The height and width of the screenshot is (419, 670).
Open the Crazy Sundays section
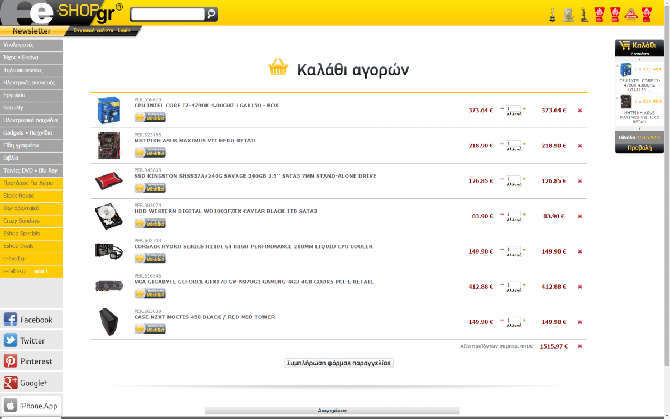[x=31, y=221]
